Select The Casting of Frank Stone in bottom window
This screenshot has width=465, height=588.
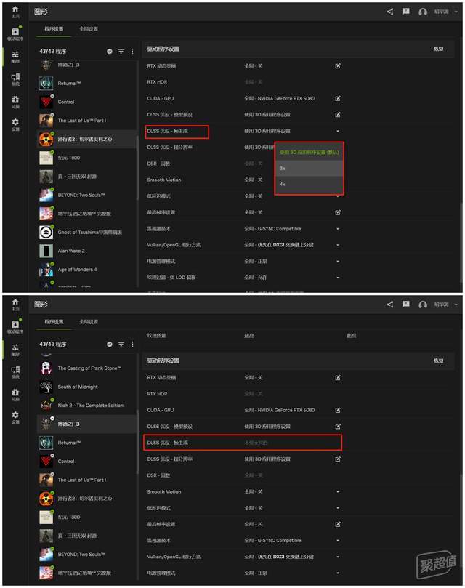87,368
